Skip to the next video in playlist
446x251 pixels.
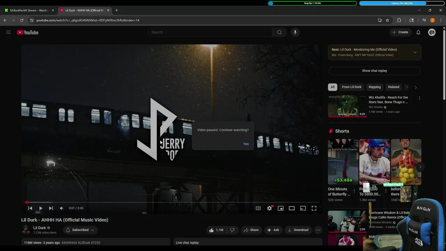pos(51,208)
